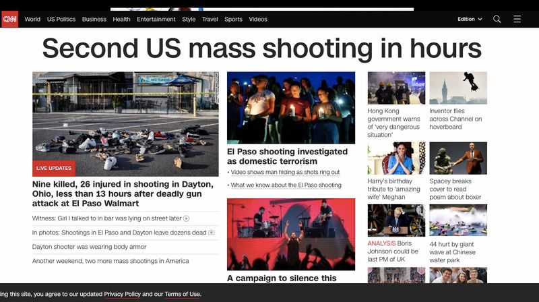This screenshot has width=539, height=302.
Task: Click the CNN logo icon
Action: pyautogui.click(x=9, y=19)
